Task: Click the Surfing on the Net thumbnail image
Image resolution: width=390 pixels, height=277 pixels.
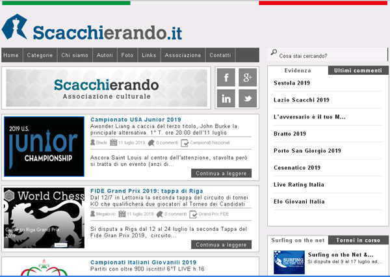Action: (x=289, y=262)
